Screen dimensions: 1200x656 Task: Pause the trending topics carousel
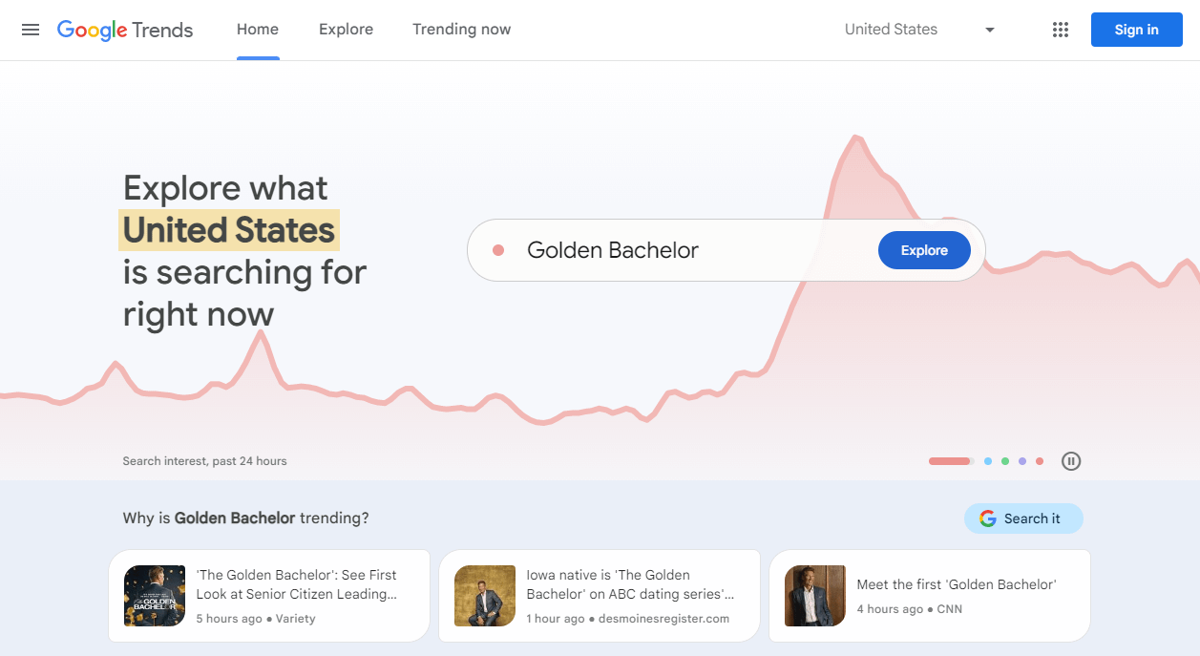click(1070, 461)
